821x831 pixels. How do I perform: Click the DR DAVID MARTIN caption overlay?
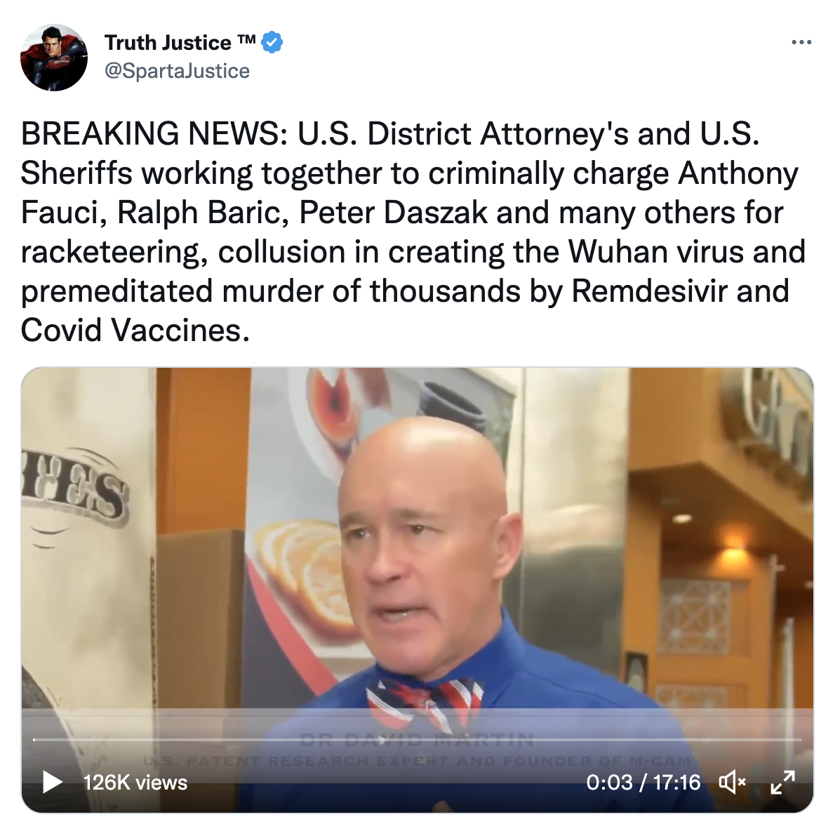417,739
